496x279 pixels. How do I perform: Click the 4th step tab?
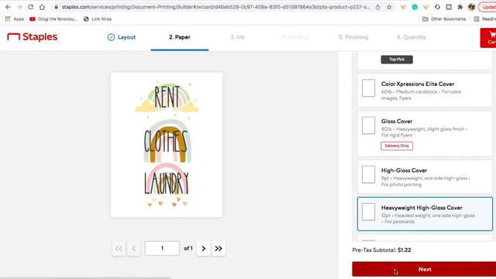(295, 37)
